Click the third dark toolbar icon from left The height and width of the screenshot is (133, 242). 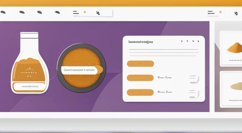[x=39, y=13]
